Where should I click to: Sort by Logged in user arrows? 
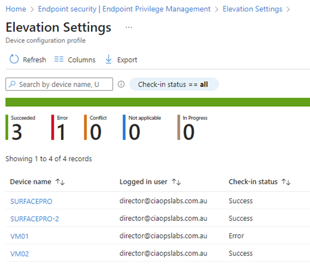coord(177,182)
